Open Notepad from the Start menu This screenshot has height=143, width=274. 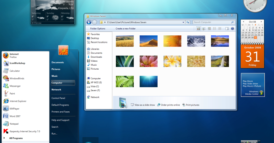click(25, 124)
